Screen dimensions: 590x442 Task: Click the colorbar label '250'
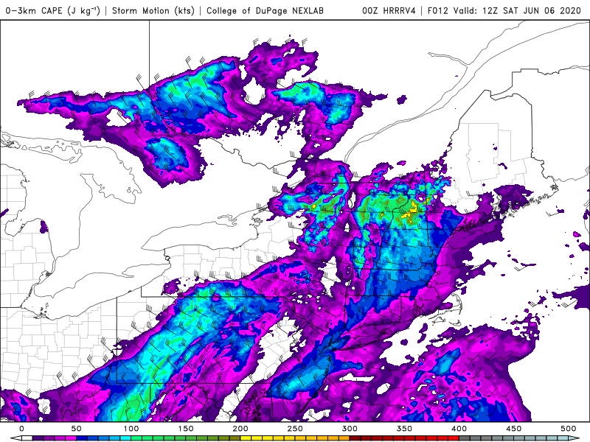click(x=295, y=429)
